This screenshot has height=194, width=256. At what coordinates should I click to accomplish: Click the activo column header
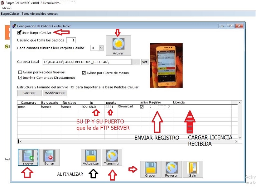coord(144,102)
